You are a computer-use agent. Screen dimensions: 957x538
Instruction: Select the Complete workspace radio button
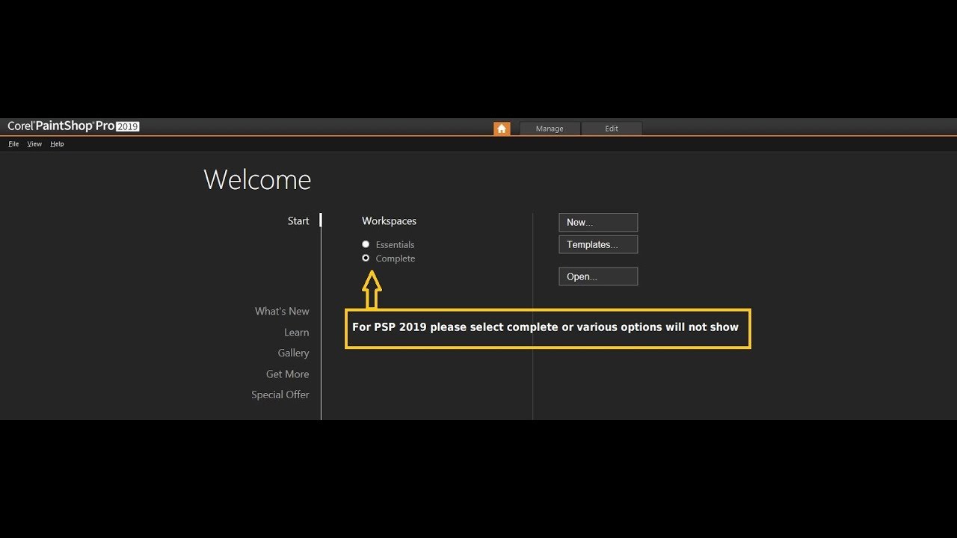[366, 258]
